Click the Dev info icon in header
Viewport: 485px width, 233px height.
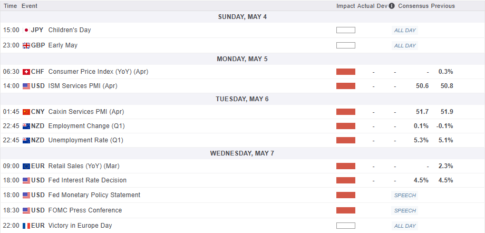click(x=392, y=6)
